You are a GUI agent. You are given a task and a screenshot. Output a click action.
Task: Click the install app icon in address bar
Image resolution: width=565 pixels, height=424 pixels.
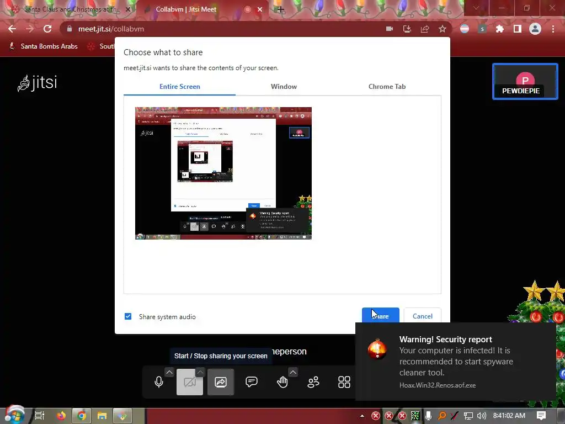click(x=407, y=29)
